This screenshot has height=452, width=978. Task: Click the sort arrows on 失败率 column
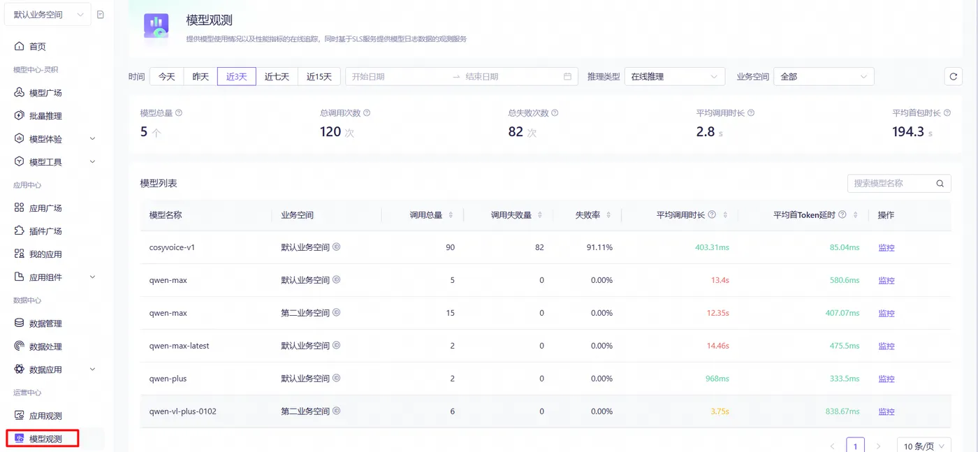(x=609, y=215)
